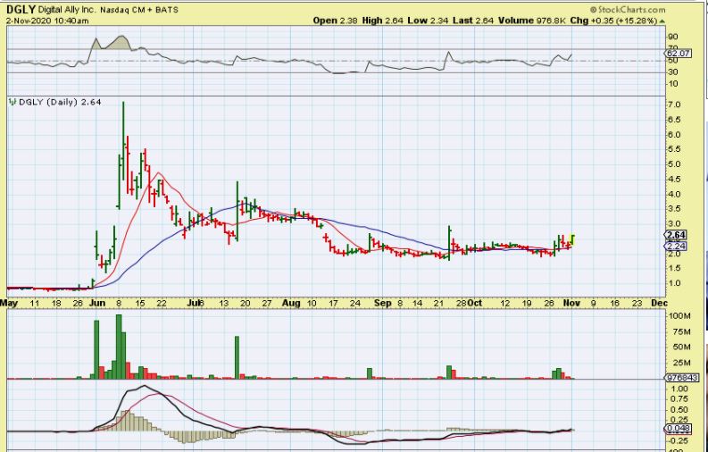Click the DGLY ticker symbol in header
The image size is (708, 452).
point(18,9)
